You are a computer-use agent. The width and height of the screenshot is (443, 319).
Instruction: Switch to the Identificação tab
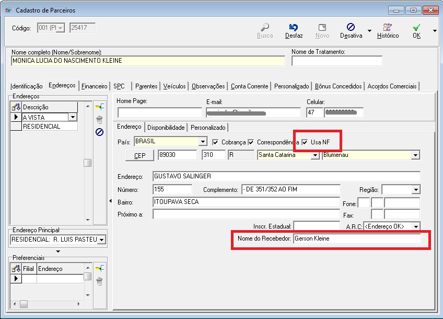point(26,86)
